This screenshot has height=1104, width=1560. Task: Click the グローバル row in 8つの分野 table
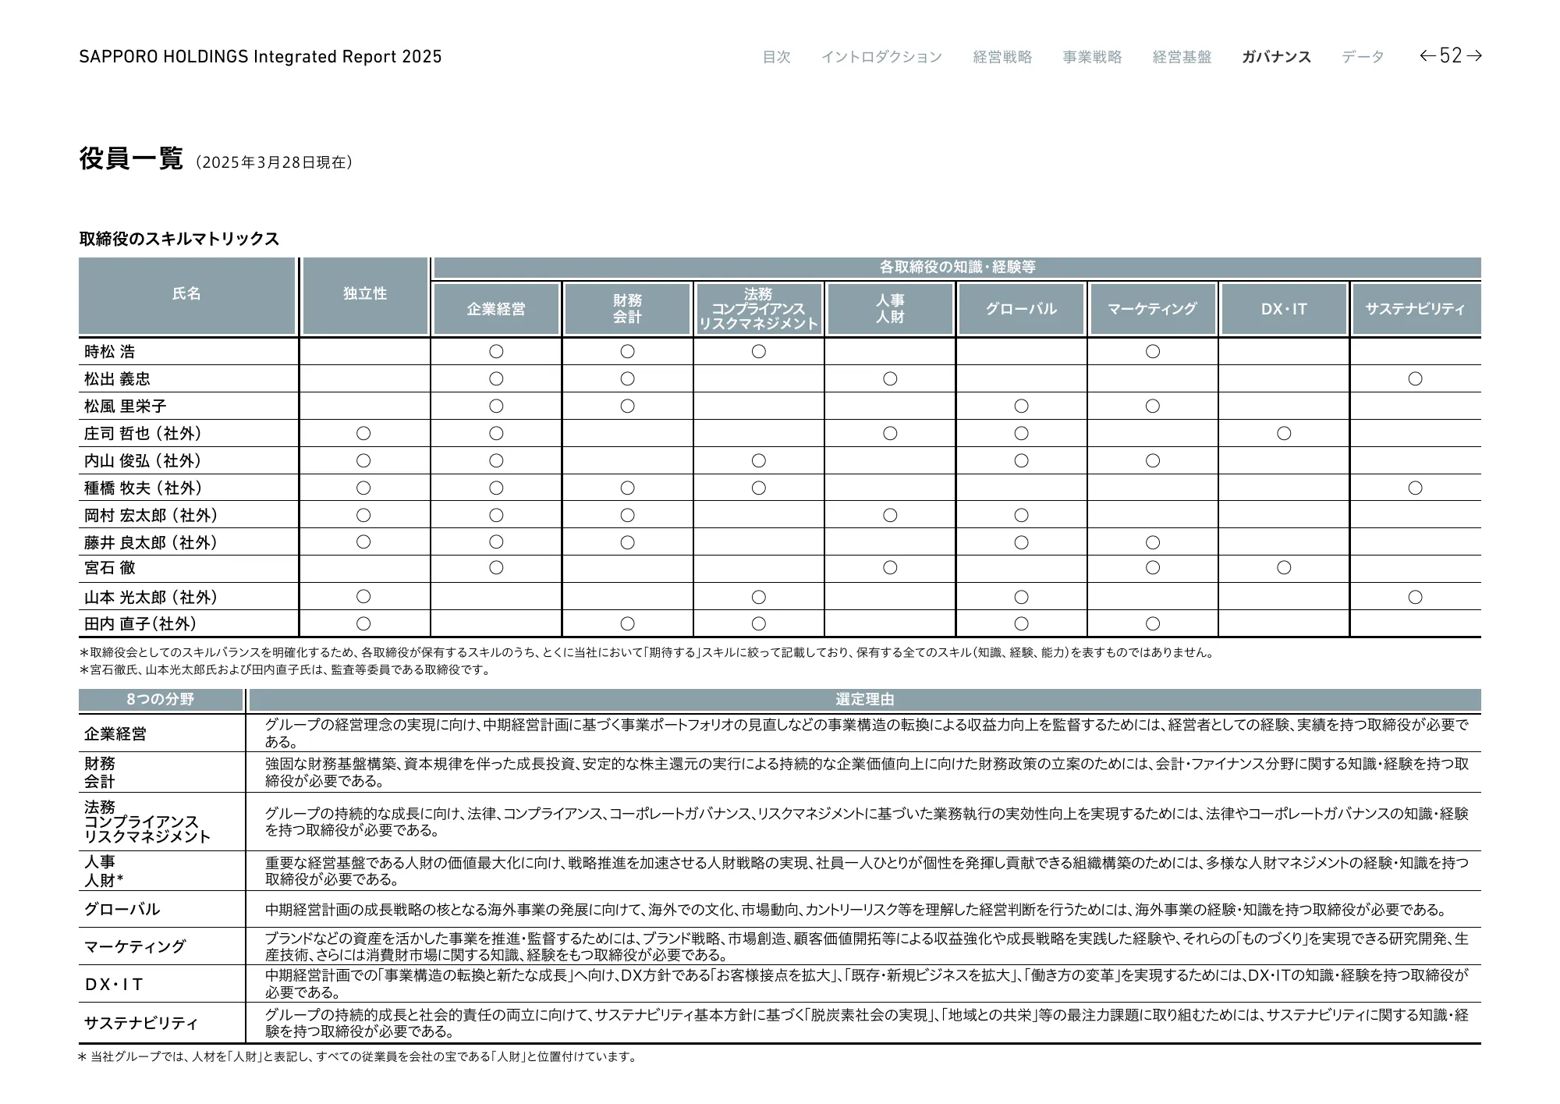click(122, 909)
